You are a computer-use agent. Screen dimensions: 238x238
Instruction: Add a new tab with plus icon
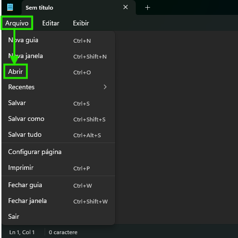point(147,8)
